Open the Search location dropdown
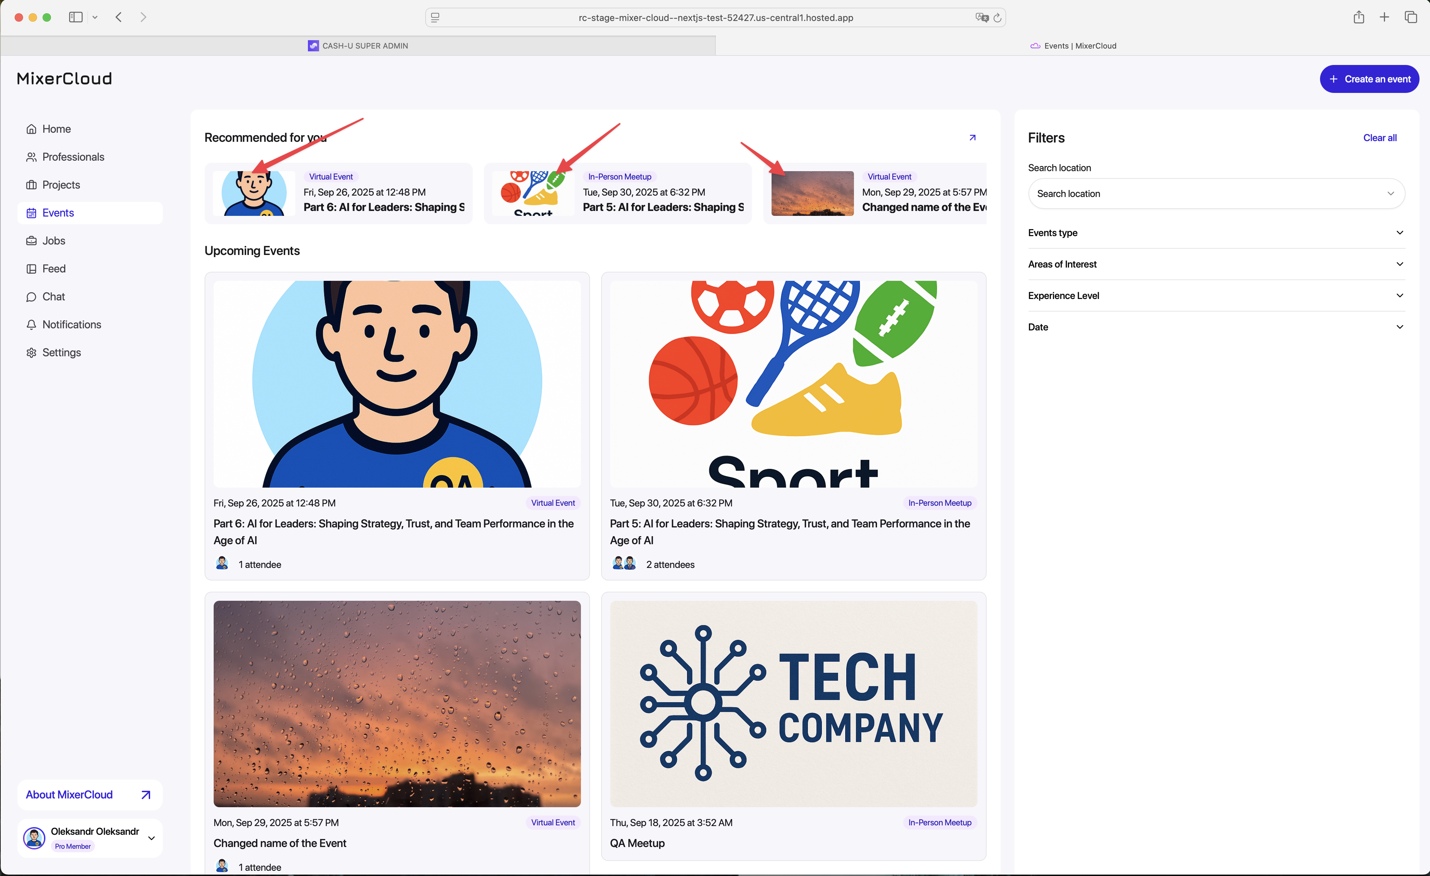Image resolution: width=1430 pixels, height=876 pixels. click(x=1216, y=193)
